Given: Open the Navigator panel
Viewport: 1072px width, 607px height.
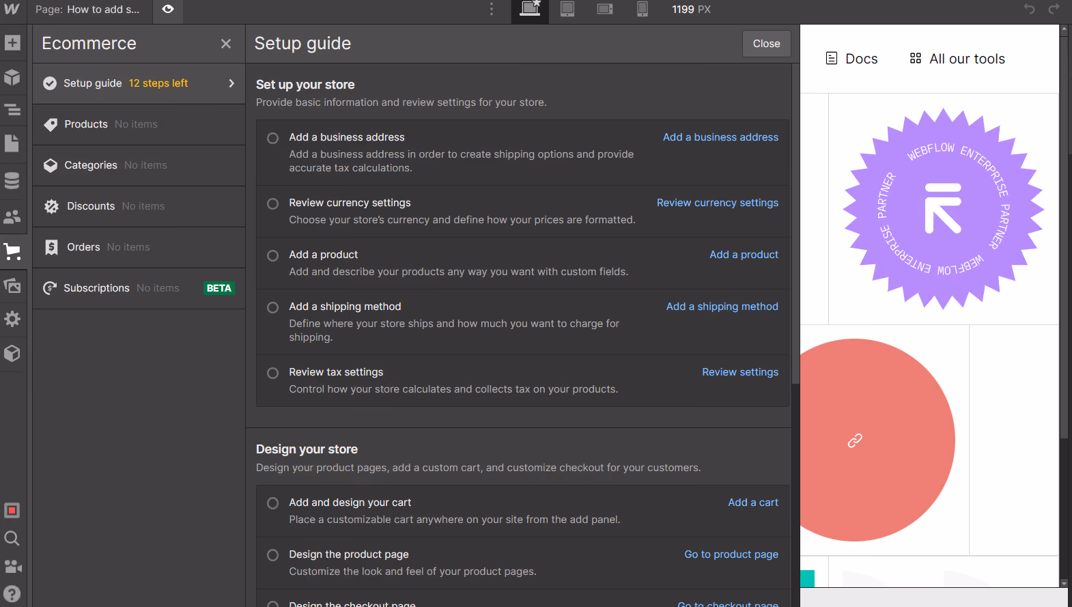Looking at the screenshot, I should click(x=12, y=109).
